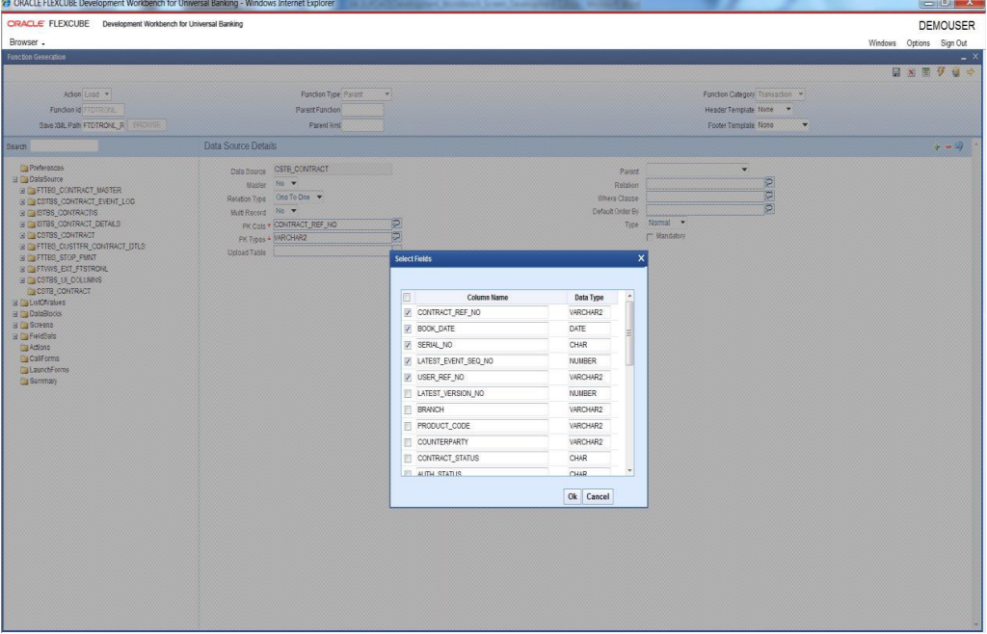
Task: Click the Relation field popup icon
Action: [769, 182]
